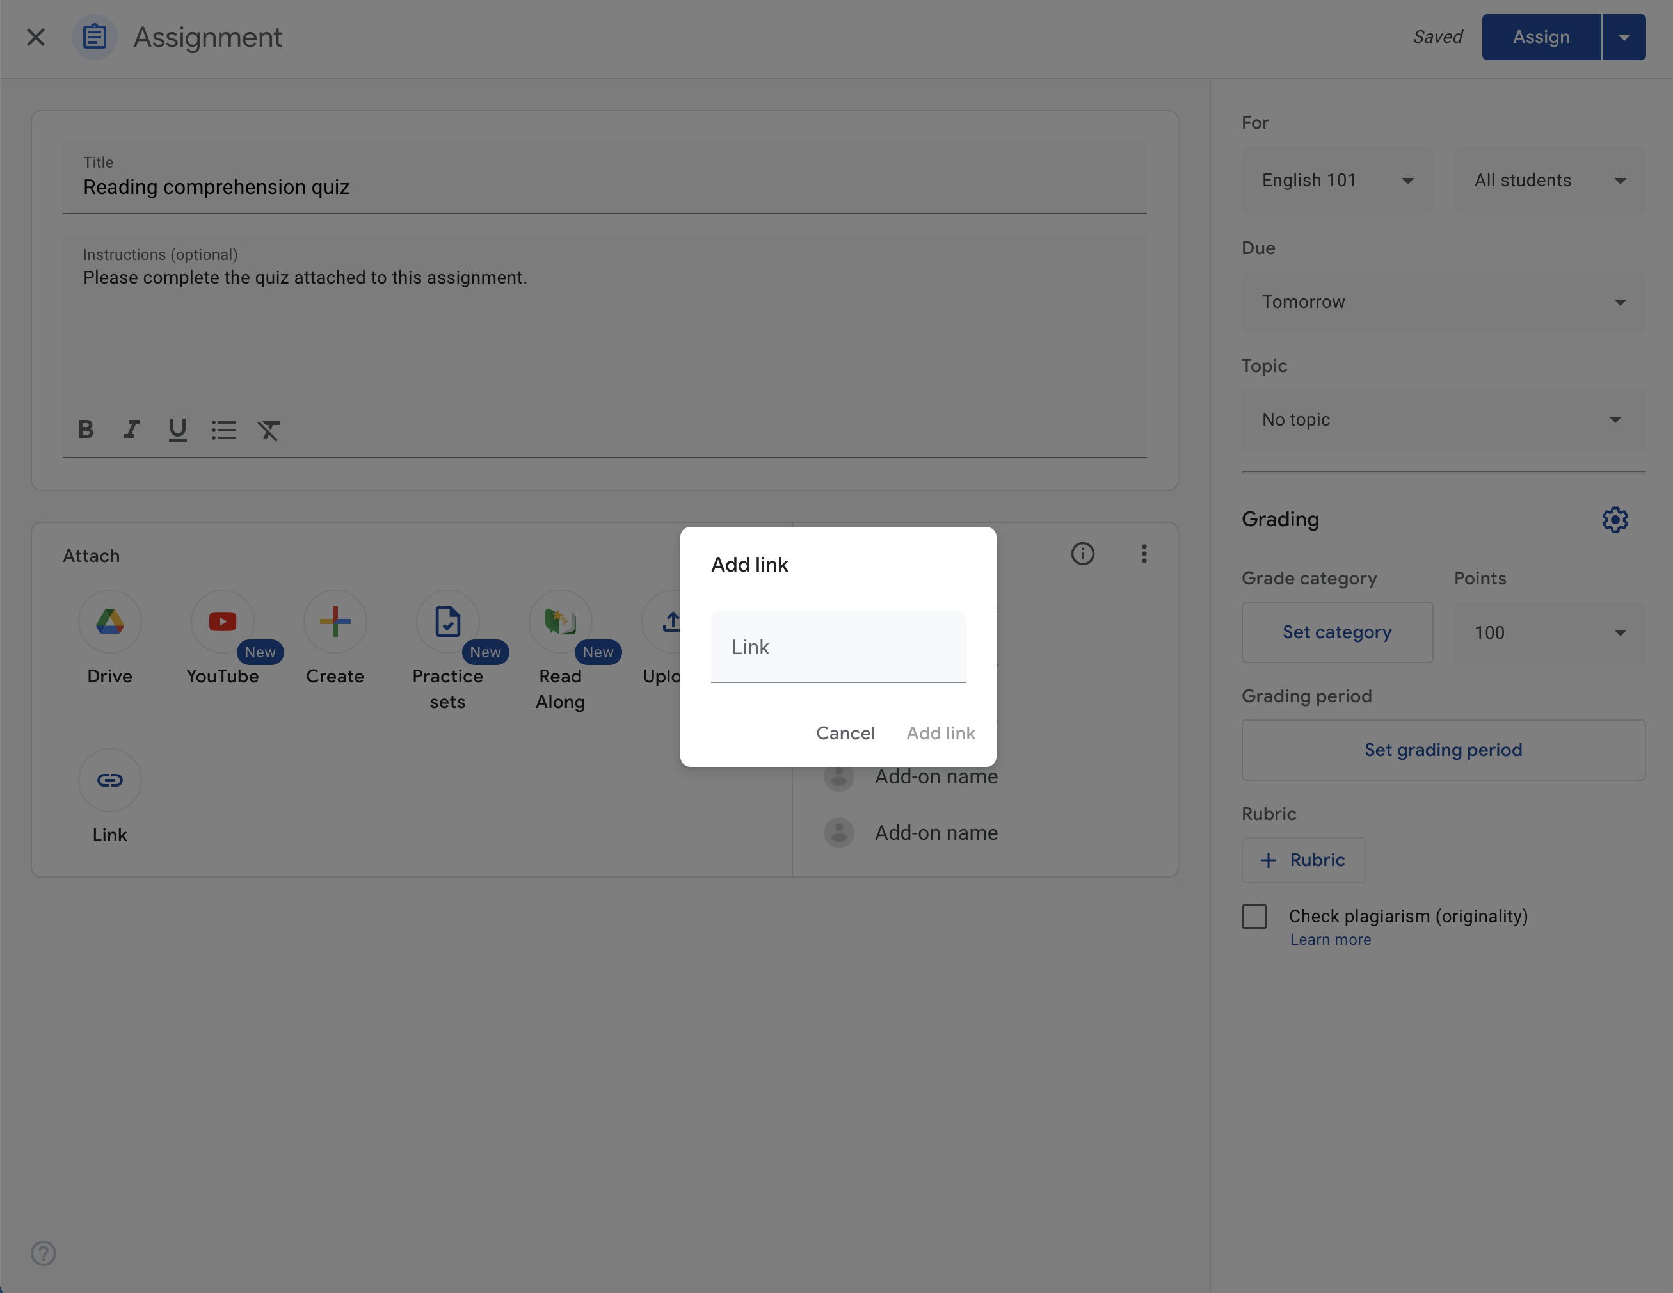Screen dimensions: 1673x1293
Task: Click the Rubric add option
Action: click(x=1302, y=858)
